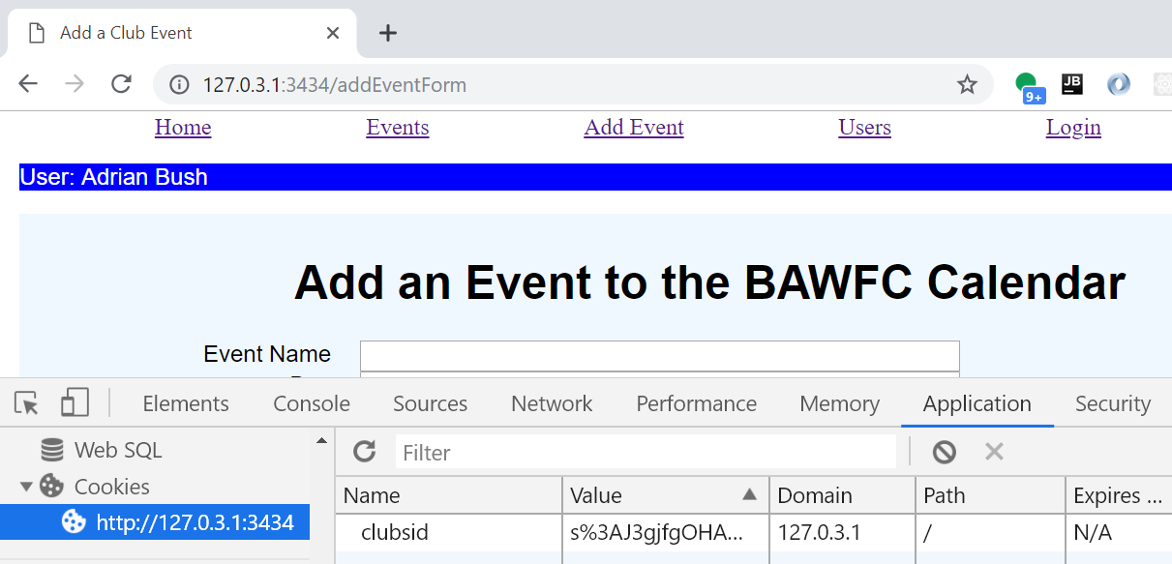Toggle the device toolbar icon
This screenshot has height=564, width=1172.
pos(75,403)
